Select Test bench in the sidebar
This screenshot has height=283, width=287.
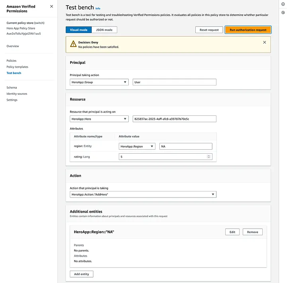click(14, 73)
